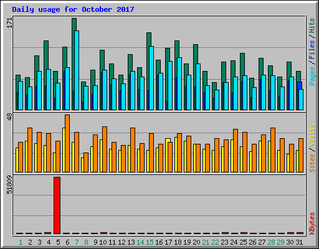Click day label '15' on the x-axis
The width and height of the screenshot is (319, 249).
click(x=150, y=242)
